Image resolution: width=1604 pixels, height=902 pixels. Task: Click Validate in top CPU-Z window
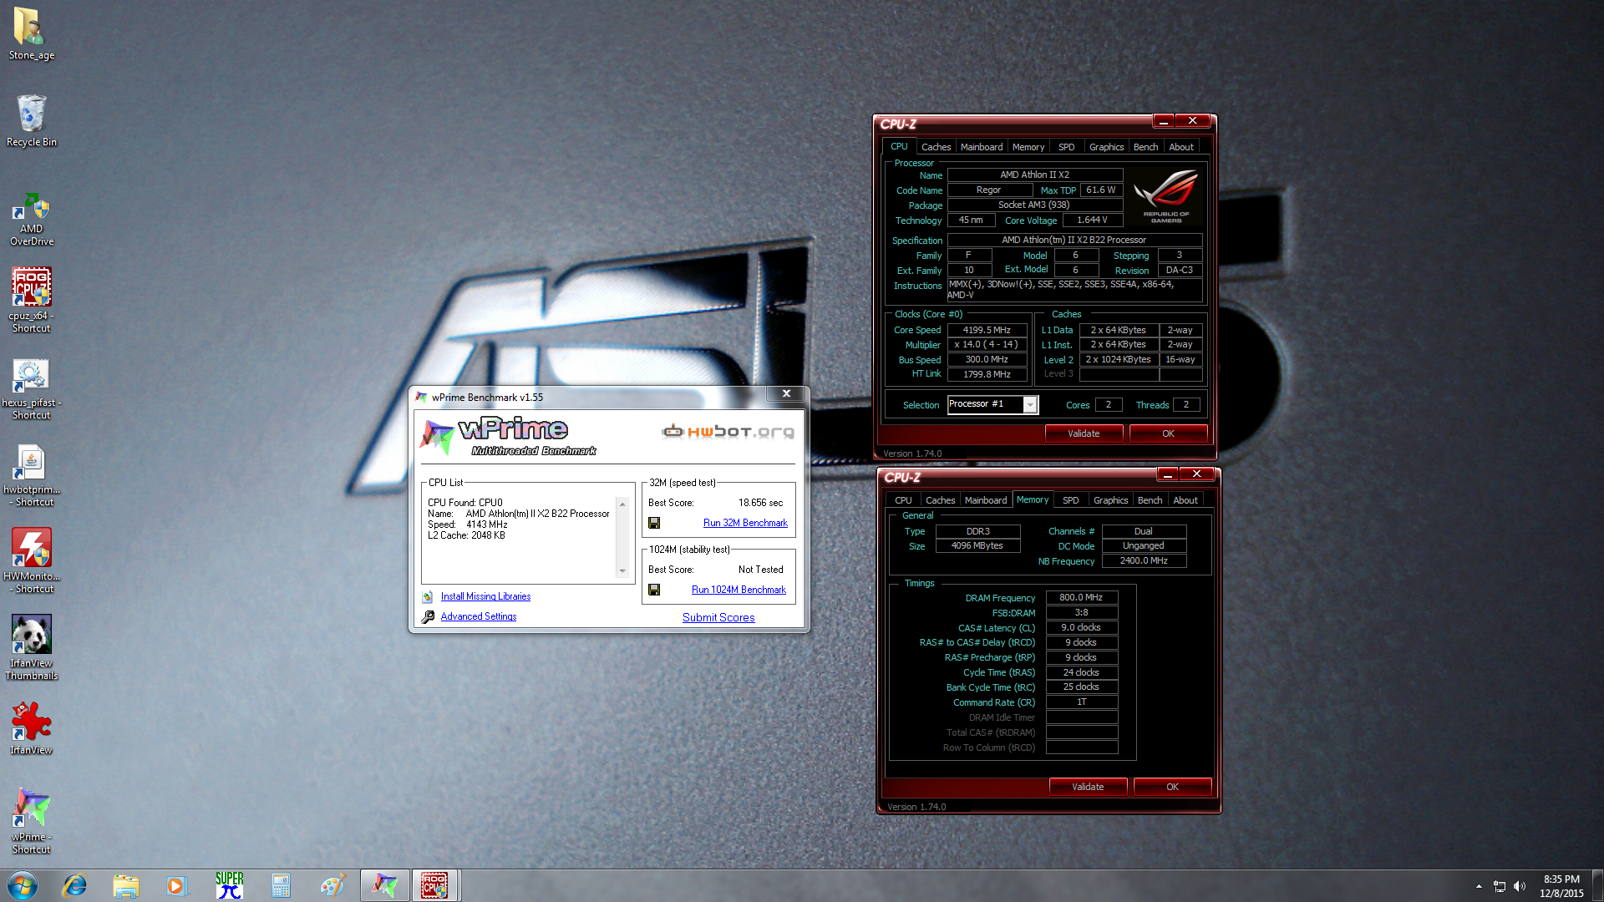[1084, 433]
